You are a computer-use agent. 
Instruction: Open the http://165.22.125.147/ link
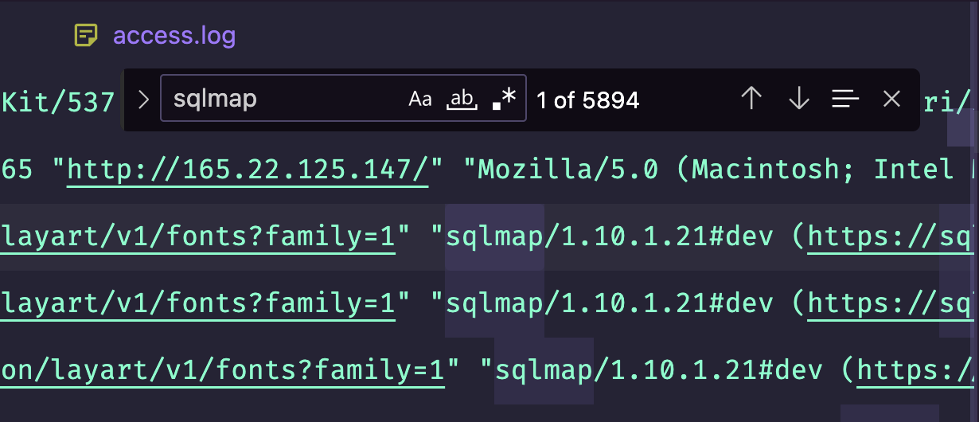(x=248, y=169)
